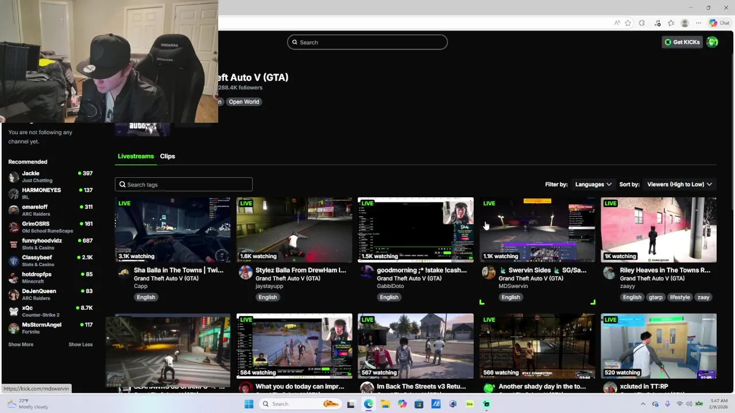Open Riley Heaves in The Towns thumbnail
The image size is (735, 413).
659,229
